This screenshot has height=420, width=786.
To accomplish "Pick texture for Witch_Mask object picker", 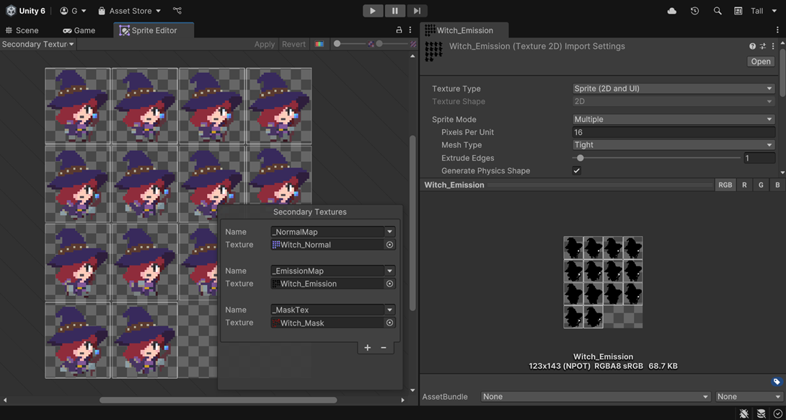I will [x=389, y=323].
